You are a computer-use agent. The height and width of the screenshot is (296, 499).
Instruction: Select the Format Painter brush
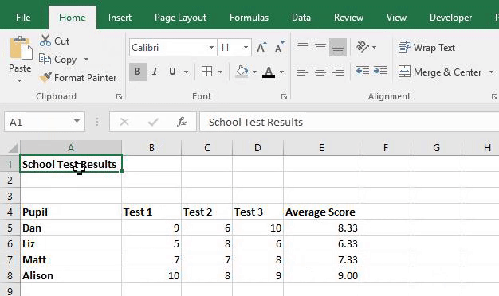tap(45, 77)
